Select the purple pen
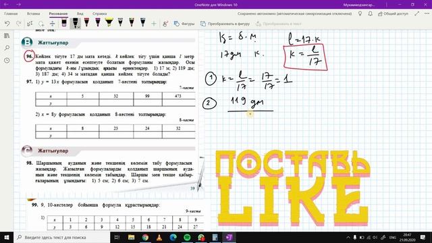The image size is (432, 243). (98, 22)
